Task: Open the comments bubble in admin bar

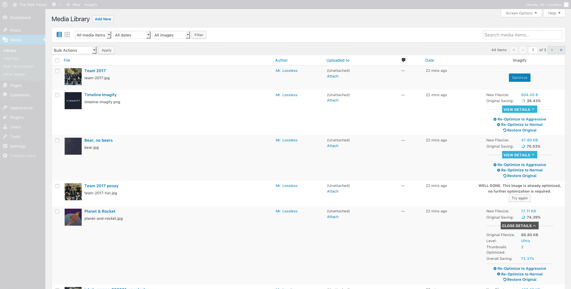Action: pos(54,5)
